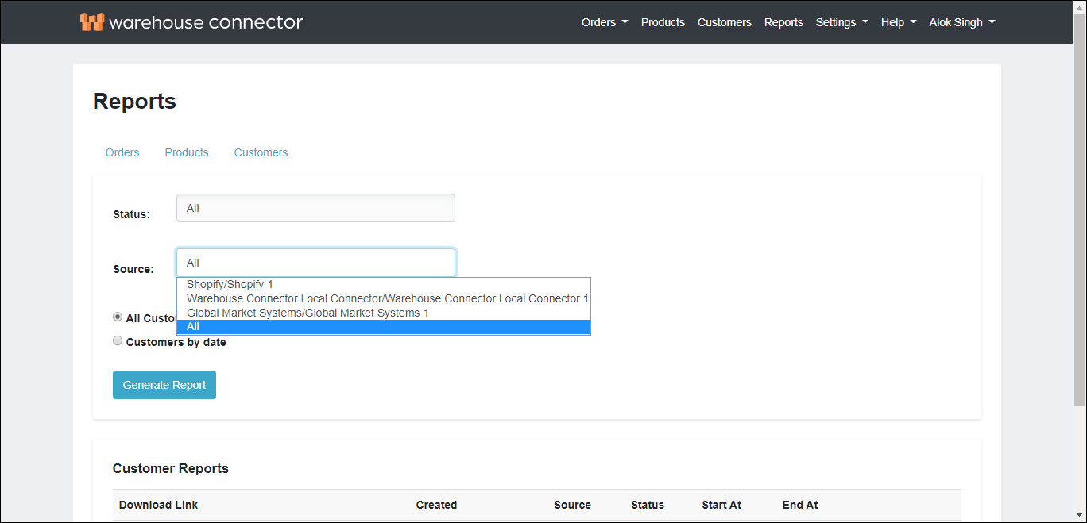
Task: Select Shopify/Shopify 1 from the source list
Action: pyautogui.click(x=229, y=284)
